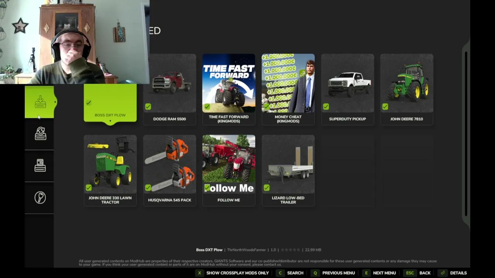Click the Back button

(x=425, y=273)
